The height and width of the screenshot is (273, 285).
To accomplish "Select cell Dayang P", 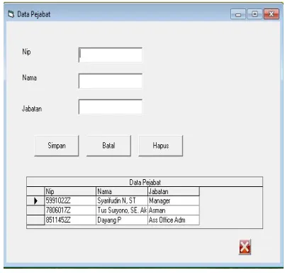I will (122, 220).
